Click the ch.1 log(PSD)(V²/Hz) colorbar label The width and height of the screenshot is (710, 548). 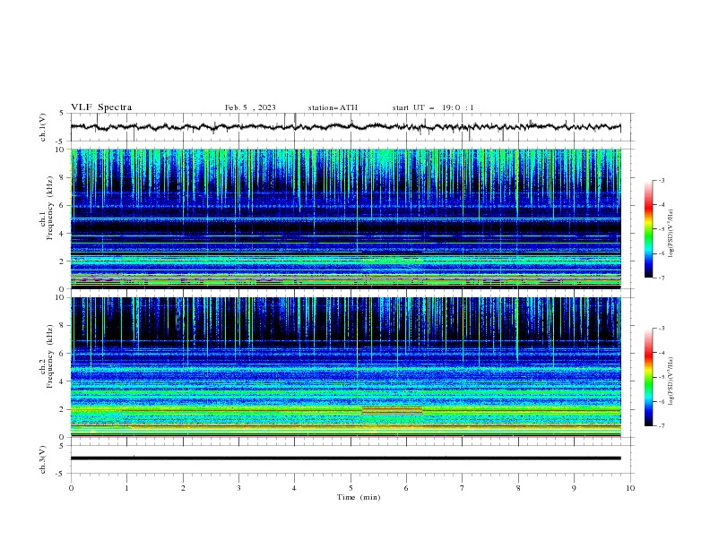pos(671,234)
